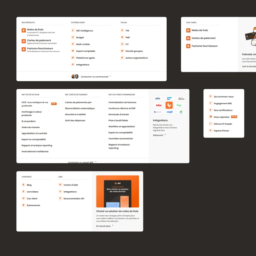Screen dimensions: 256x256
Task: Follow the Découvrir integrations link
Action: 159,135
